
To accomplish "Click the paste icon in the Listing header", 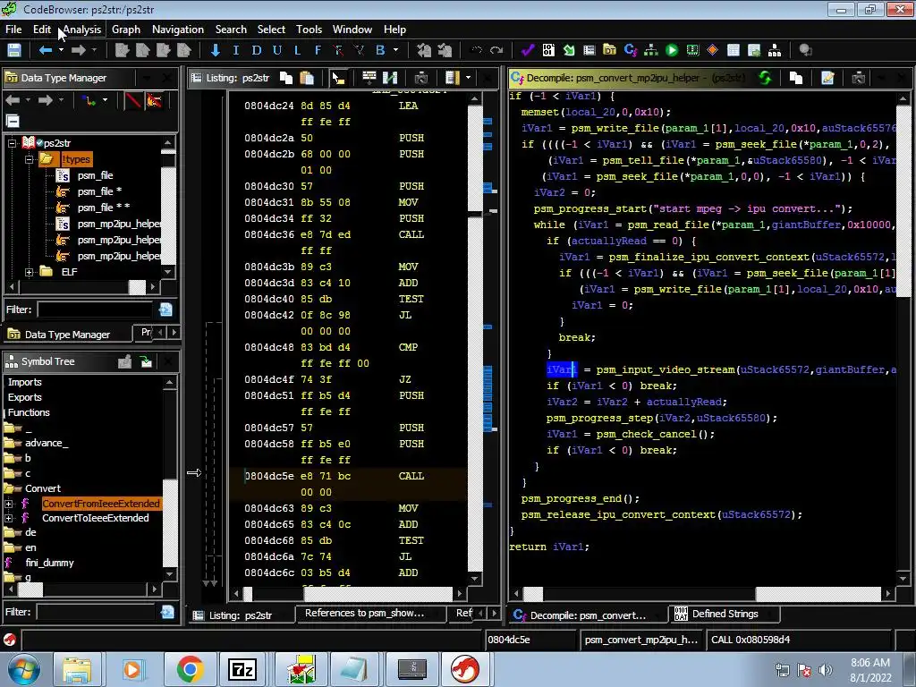I will click(307, 78).
